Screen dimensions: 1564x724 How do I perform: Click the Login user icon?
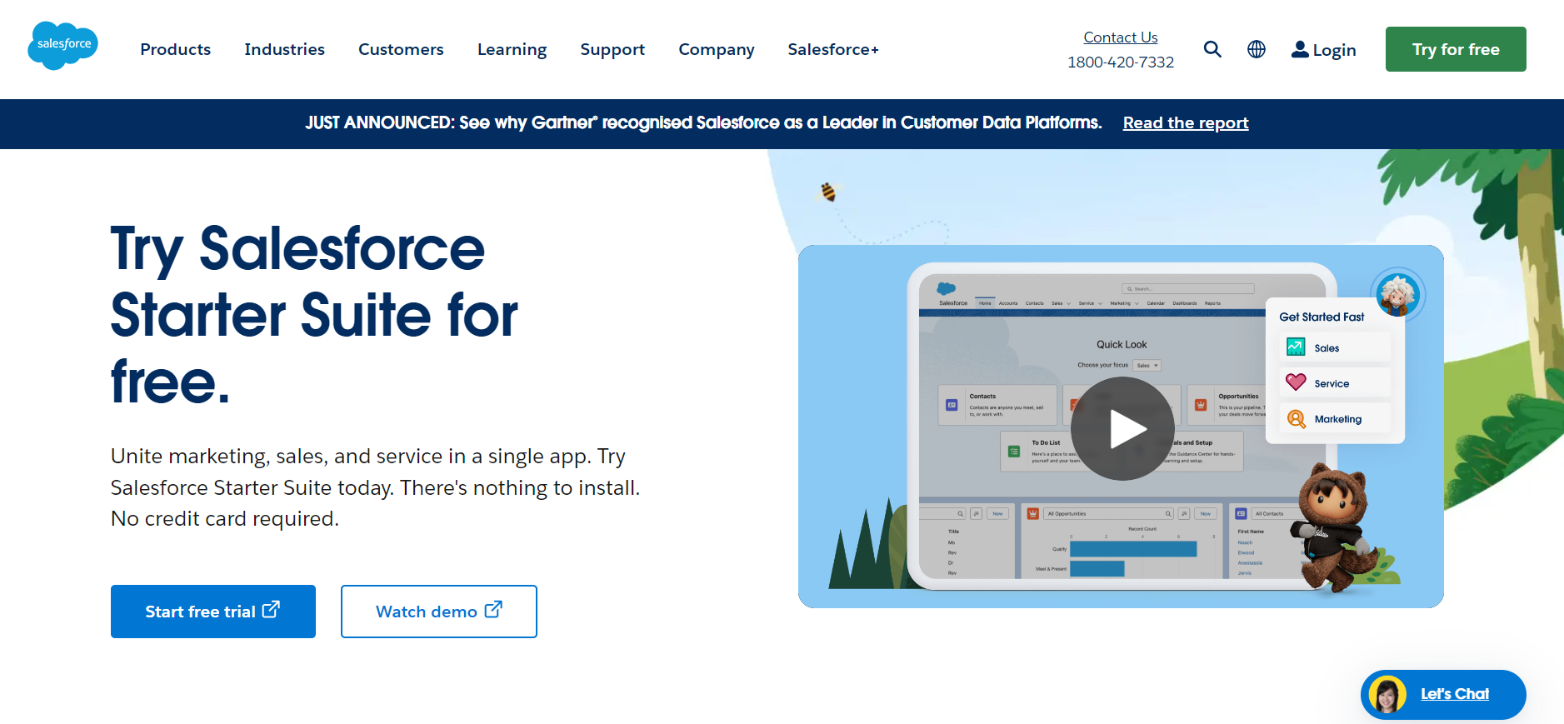pos(1300,49)
